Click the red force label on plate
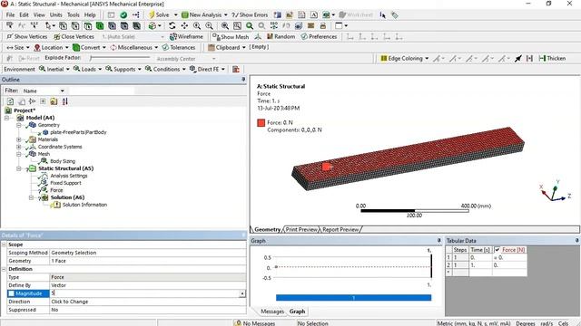Image resolution: width=581 pixels, height=326 pixels. [x=326, y=167]
